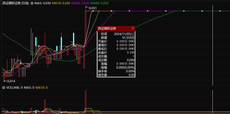Screen dimensions: 230x114
Task: Click the 时间 2024/11/05 date value
Action: pos(124,34)
